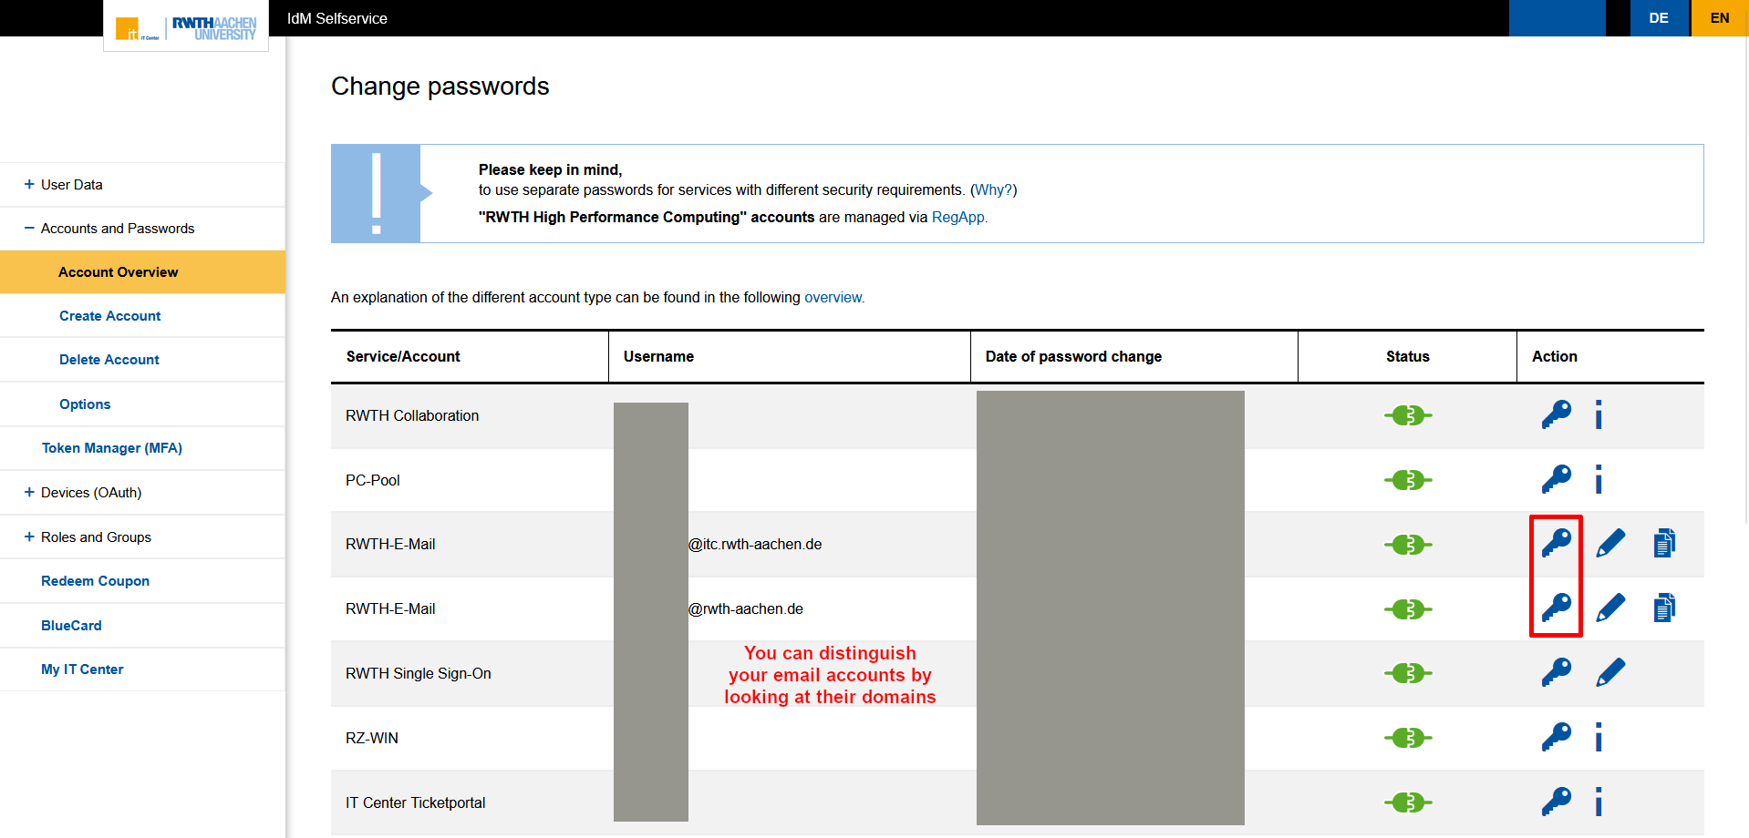Open RegApp via the link
Image resolution: width=1749 pixels, height=838 pixels.
tap(957, 217)
